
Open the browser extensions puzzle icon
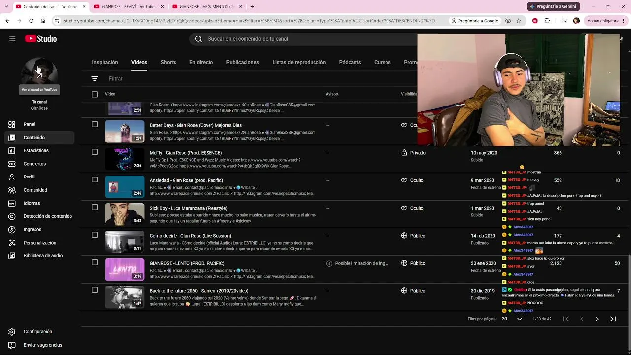(x=547, y=21)
